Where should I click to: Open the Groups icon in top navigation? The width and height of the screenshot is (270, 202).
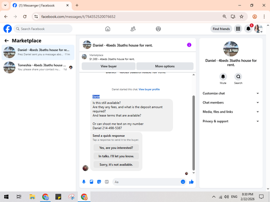(x=158, y=29)
